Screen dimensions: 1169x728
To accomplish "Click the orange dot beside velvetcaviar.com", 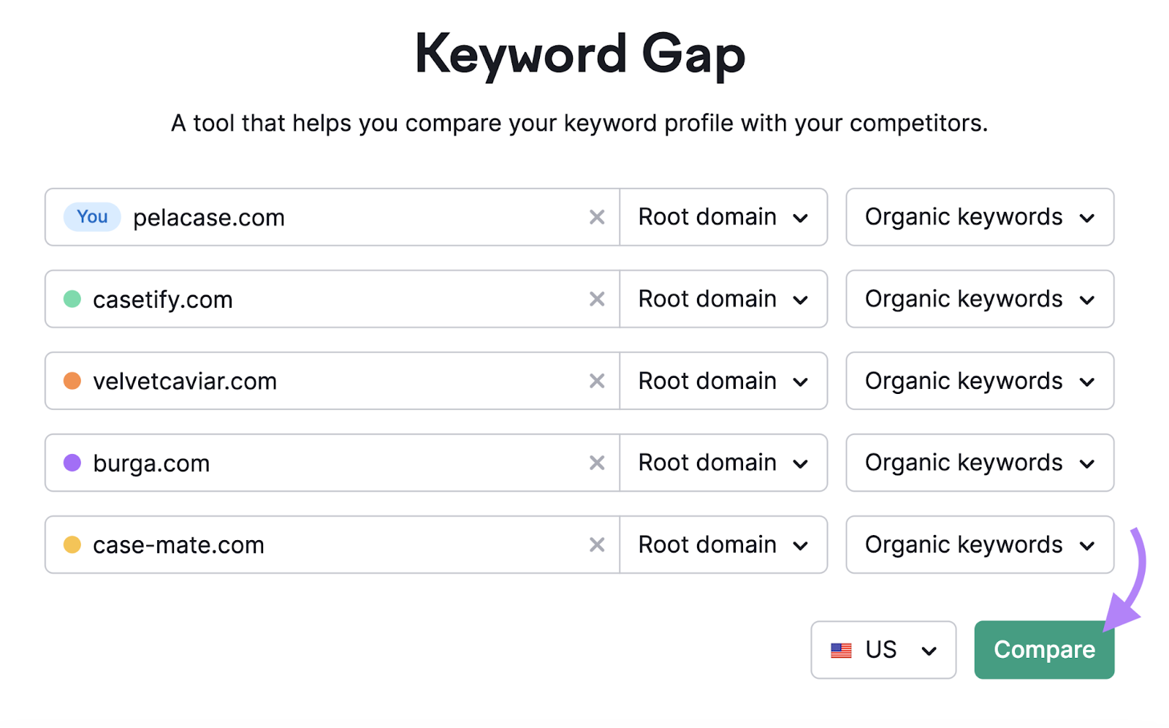I will 72,380.
